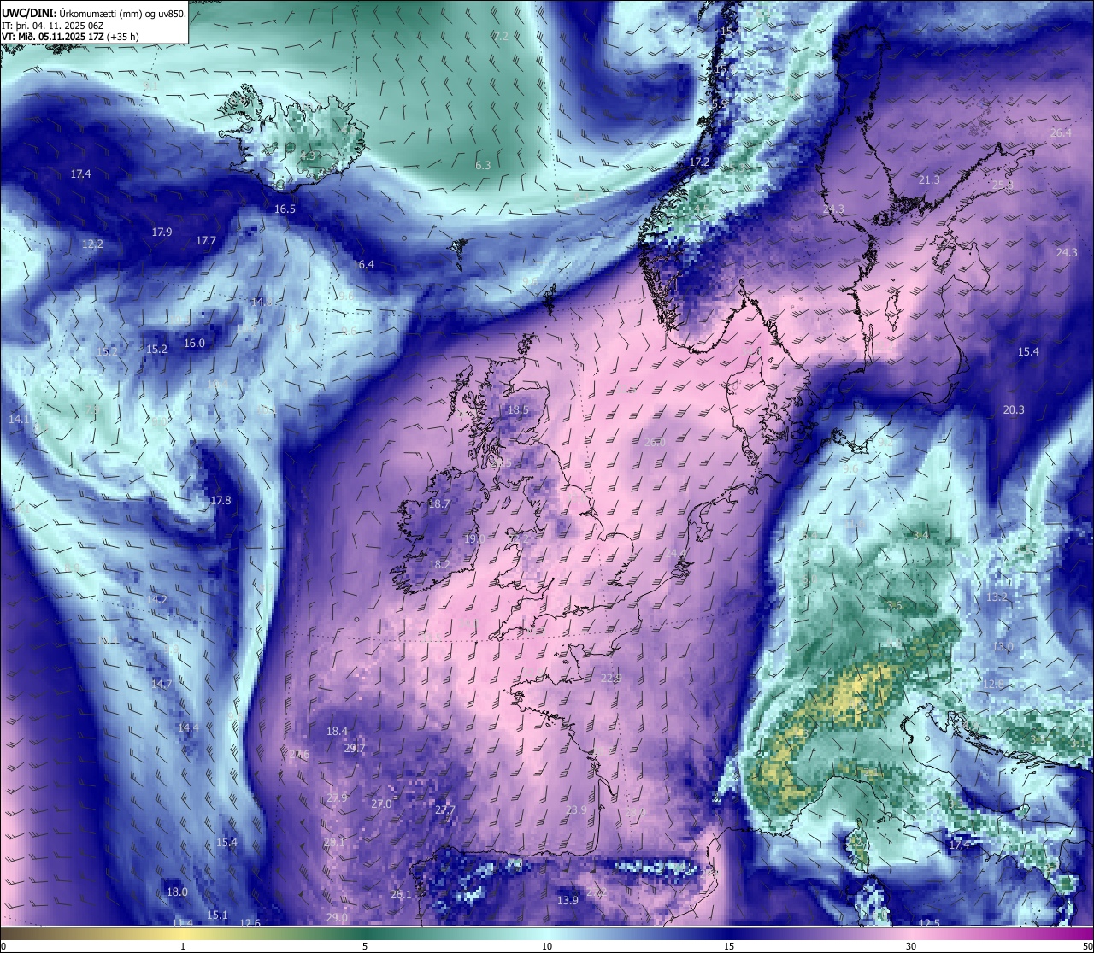The image size is (1094, 953).
Task: Click the 13.2 map value
Action: (997, 597)
